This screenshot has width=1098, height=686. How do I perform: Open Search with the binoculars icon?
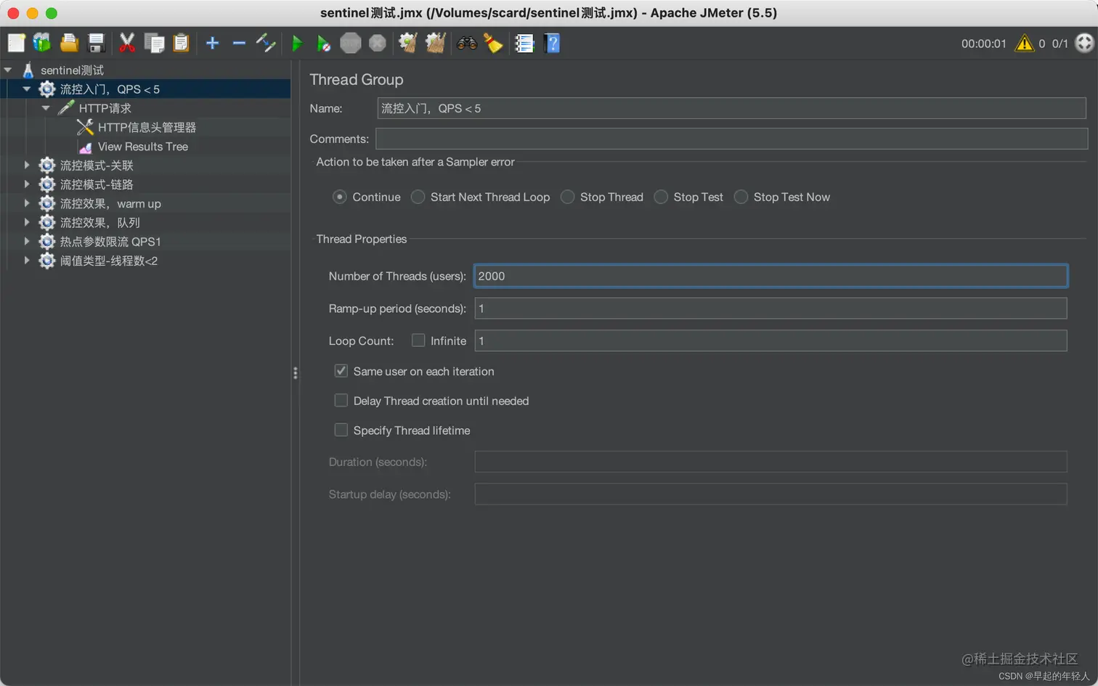pos(466,44)
